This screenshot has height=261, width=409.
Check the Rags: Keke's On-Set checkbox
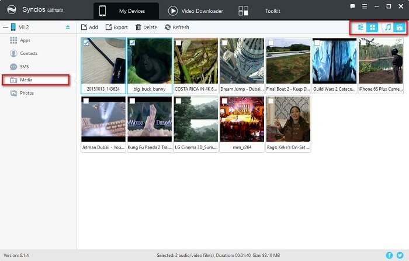pyautogui.click(x=271, y=101)
